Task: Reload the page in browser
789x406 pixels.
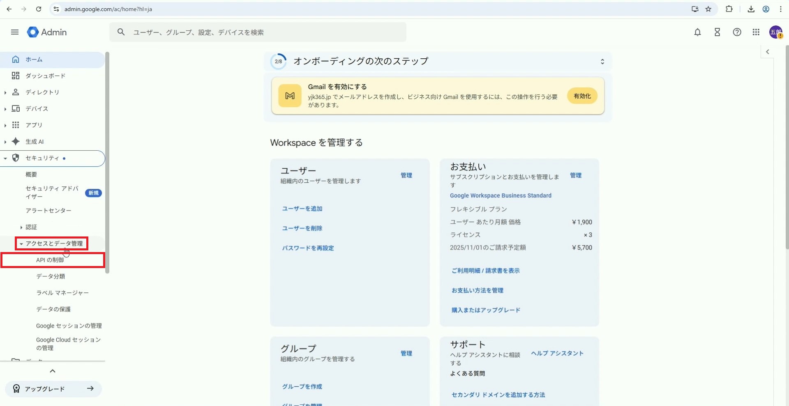Action: pyautogui.click(x=39, y=9)
